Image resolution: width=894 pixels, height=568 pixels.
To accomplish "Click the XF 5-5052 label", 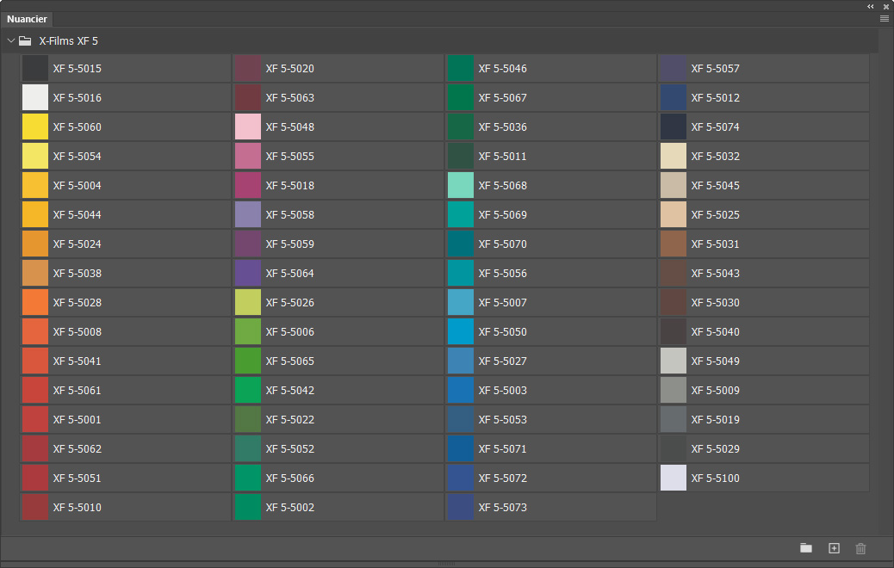I will 289,449.
